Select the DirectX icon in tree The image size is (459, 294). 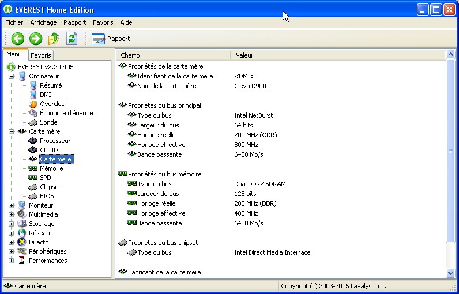[x=22, y=242]
